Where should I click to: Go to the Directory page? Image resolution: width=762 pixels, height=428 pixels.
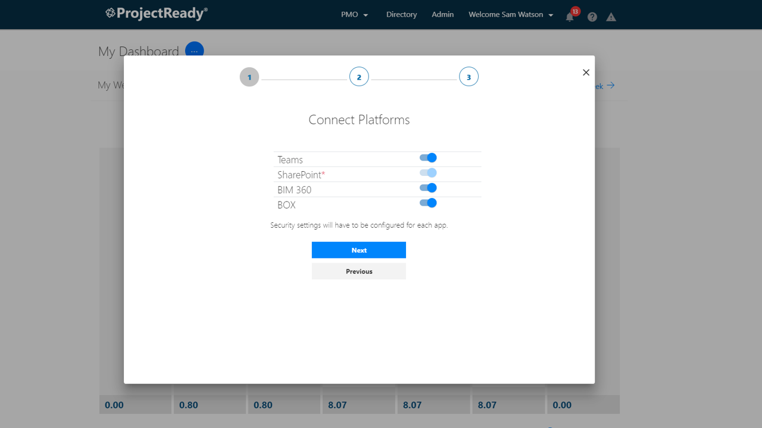coord(401,14)
